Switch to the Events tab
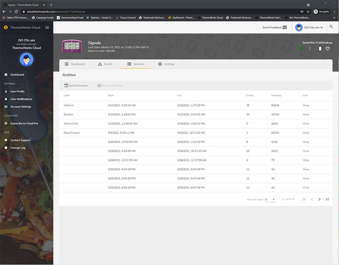The image size is (339, 265). tap(105, 64)
